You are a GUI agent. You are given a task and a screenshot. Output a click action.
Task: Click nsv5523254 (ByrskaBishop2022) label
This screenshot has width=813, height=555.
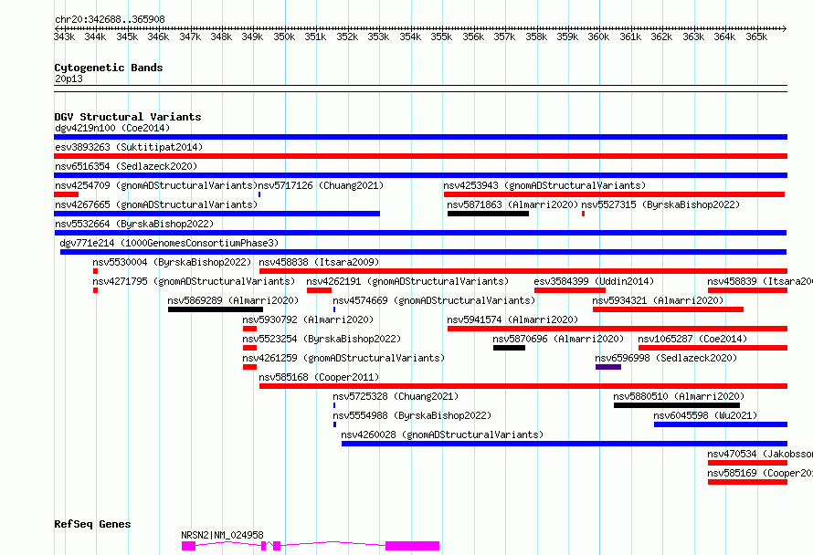(x=322, y=339)
